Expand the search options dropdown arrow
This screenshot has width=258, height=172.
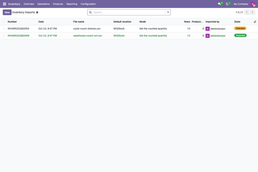tap(168, 12)
